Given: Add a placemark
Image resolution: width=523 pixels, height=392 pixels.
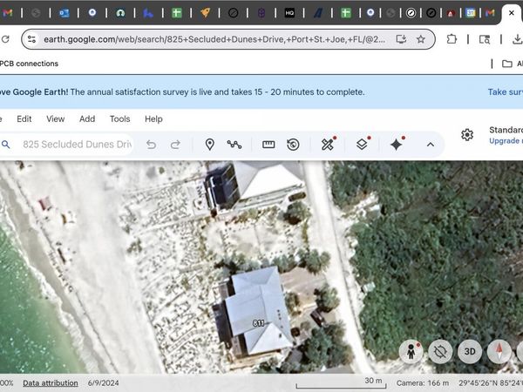Looking at the screenshot, I should point(209,145).
